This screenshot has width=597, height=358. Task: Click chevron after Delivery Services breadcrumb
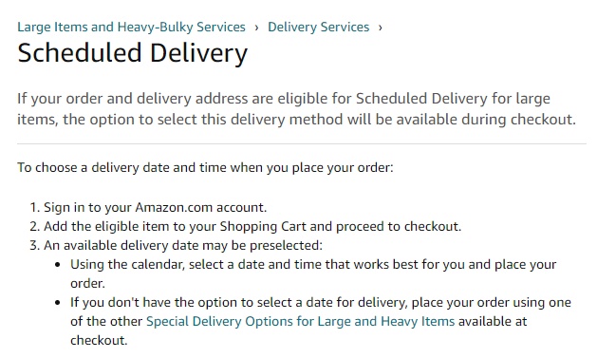tap(380, 28)
